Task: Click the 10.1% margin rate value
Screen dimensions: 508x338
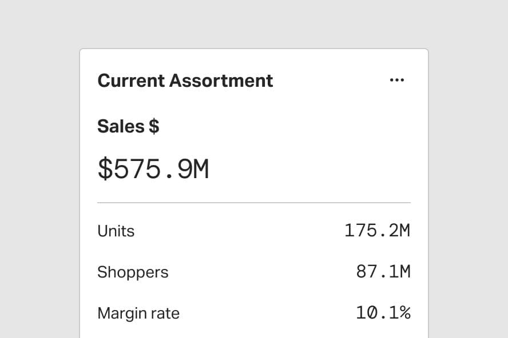Action: pyautogui.click(x=383, y=313)
